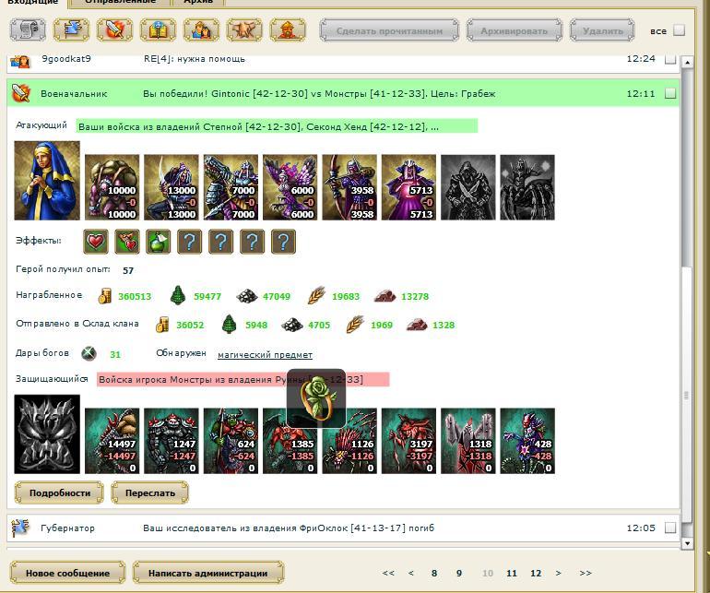Check the 12:11 battle report checkbox
The height and width of the screenshot is (593, 710).
pyautogui.click(x=670, y=93)
